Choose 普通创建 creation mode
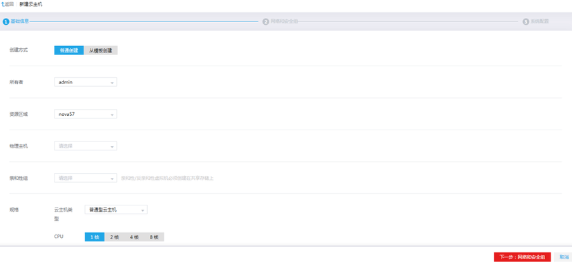This screenshot has width=572, height=262. pos(69,50)
